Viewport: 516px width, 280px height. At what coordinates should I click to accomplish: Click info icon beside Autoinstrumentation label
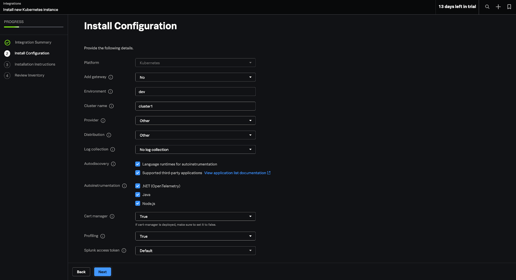click(x=124, y=186)
